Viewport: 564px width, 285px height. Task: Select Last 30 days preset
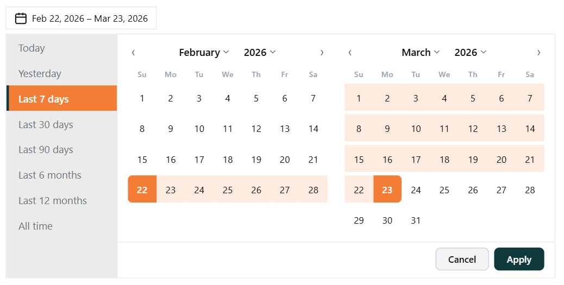click(x=46, y=125)
